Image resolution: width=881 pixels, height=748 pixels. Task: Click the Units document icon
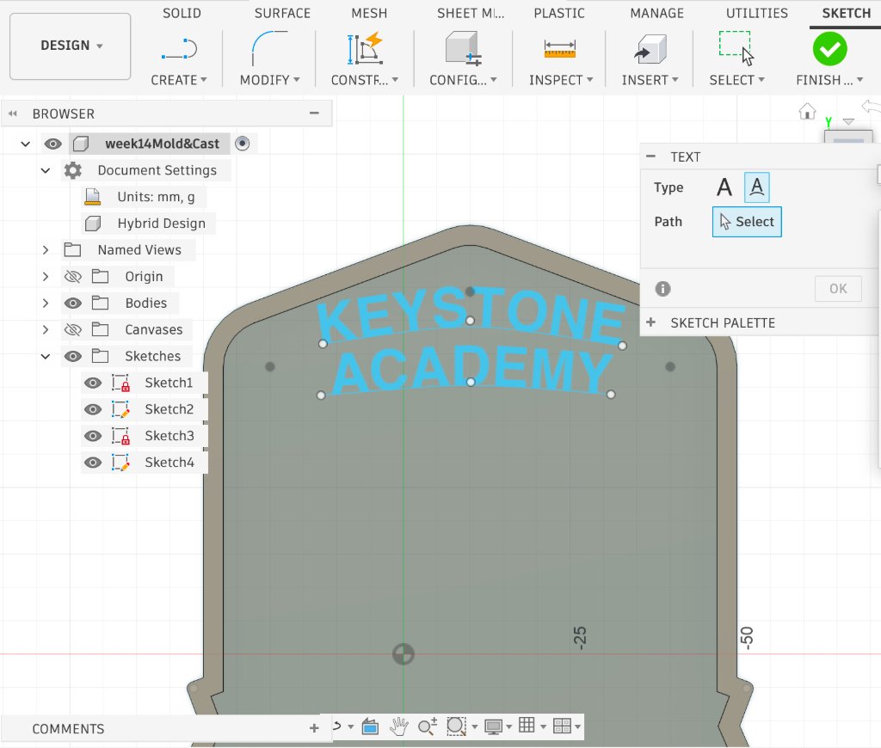pos(92,197)
